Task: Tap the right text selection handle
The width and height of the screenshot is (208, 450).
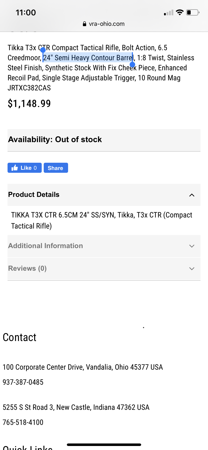Action: tap(132, 64)
